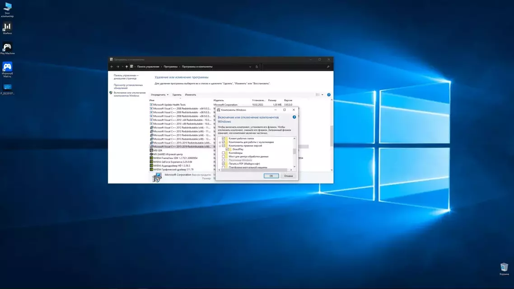Click the forward navigation arrow in Explorer
The height and width of the screenshot is (289, 514).
118,66
